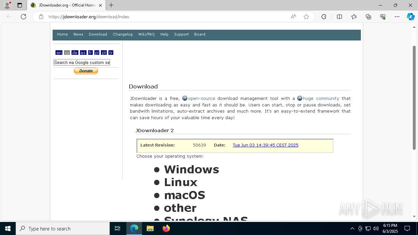Switch site language to fr
Viewport: 418px width, 235px height.
coord(90,53)
